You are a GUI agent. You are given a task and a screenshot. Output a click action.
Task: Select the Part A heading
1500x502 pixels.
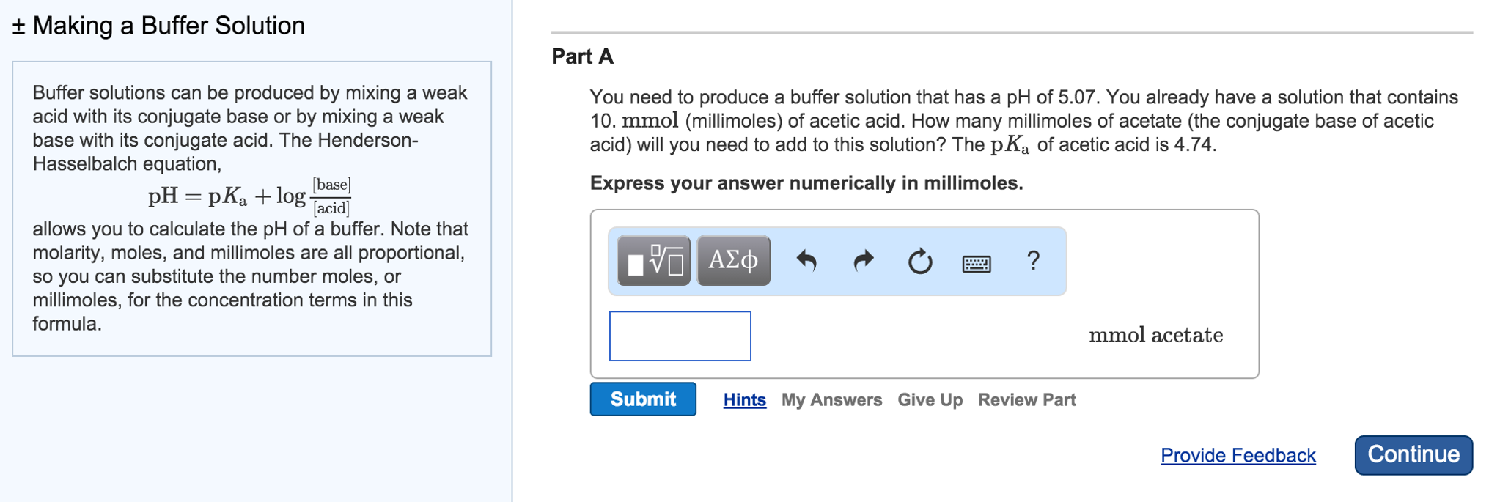click(582, 56)
